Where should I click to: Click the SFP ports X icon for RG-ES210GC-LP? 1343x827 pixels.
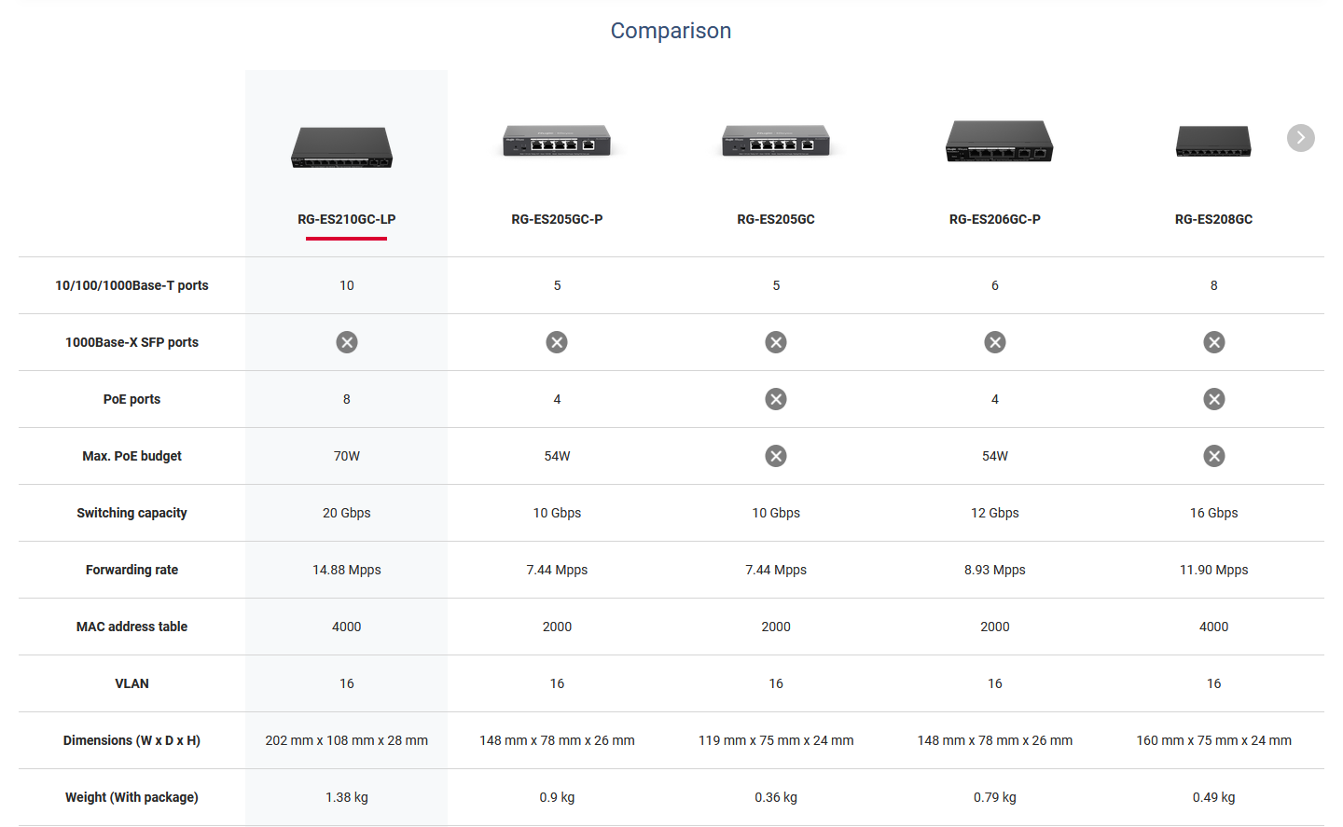pos(347,342)
